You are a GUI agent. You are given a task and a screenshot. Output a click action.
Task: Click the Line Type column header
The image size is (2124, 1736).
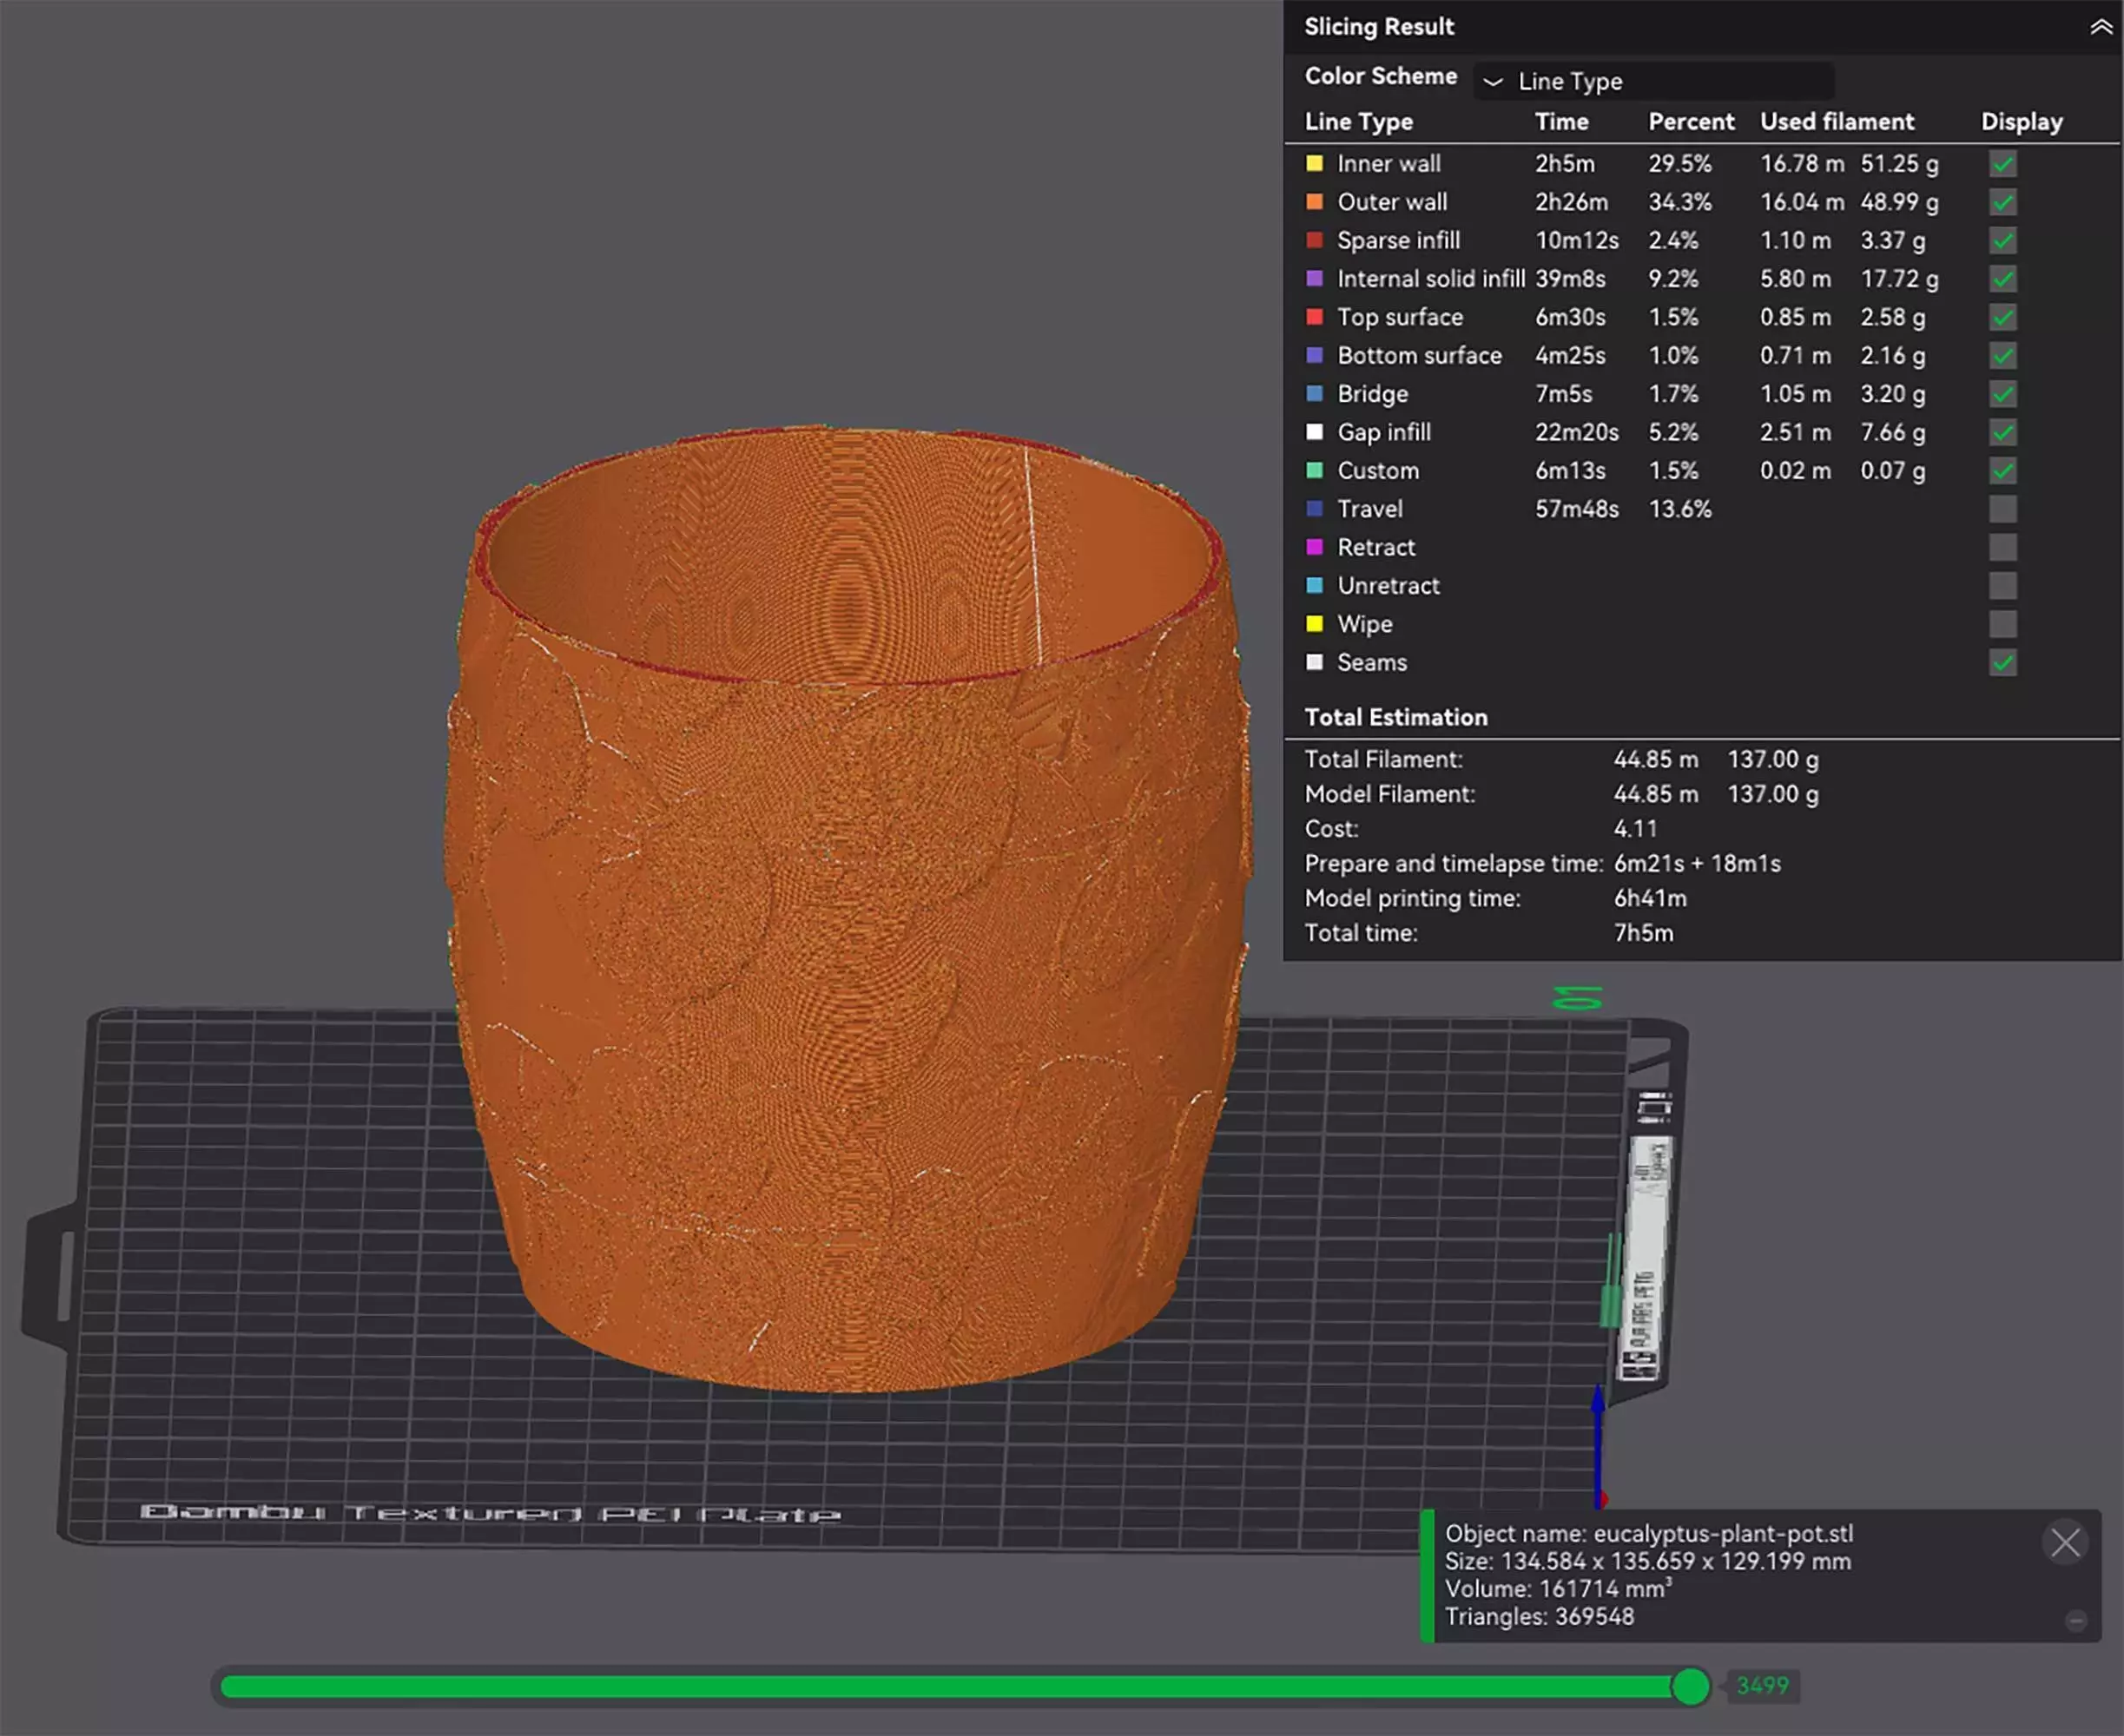click(1359, 122)
